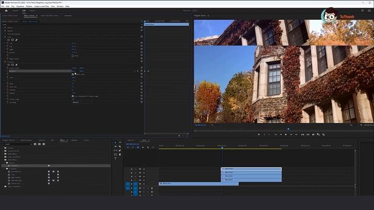Switch to the Import workspace
This screenshot has height=210, width=374.
(x=15, y=10)
